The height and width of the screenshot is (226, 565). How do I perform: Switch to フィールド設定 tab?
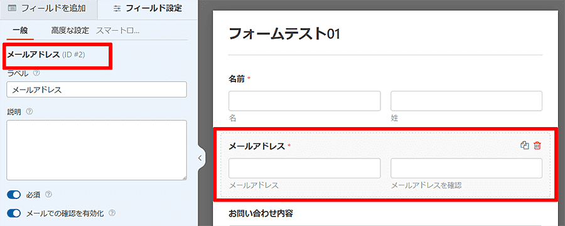coord(148,9)
